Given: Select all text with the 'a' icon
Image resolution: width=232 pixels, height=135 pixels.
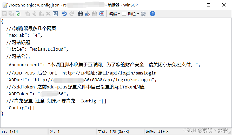Looking at the screenshot, I should tap(55, 14).
